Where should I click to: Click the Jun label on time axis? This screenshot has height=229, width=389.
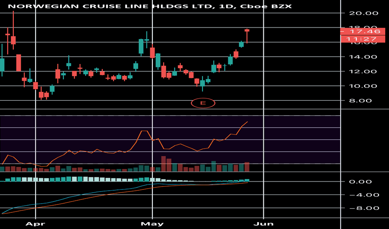coord(263,224)
